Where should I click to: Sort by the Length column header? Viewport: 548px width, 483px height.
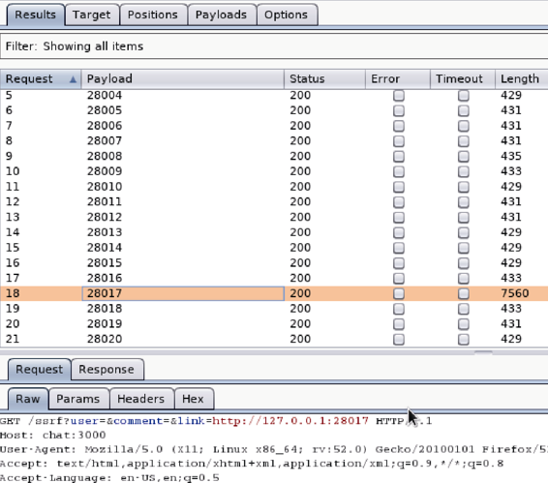[x=522, y=79]
